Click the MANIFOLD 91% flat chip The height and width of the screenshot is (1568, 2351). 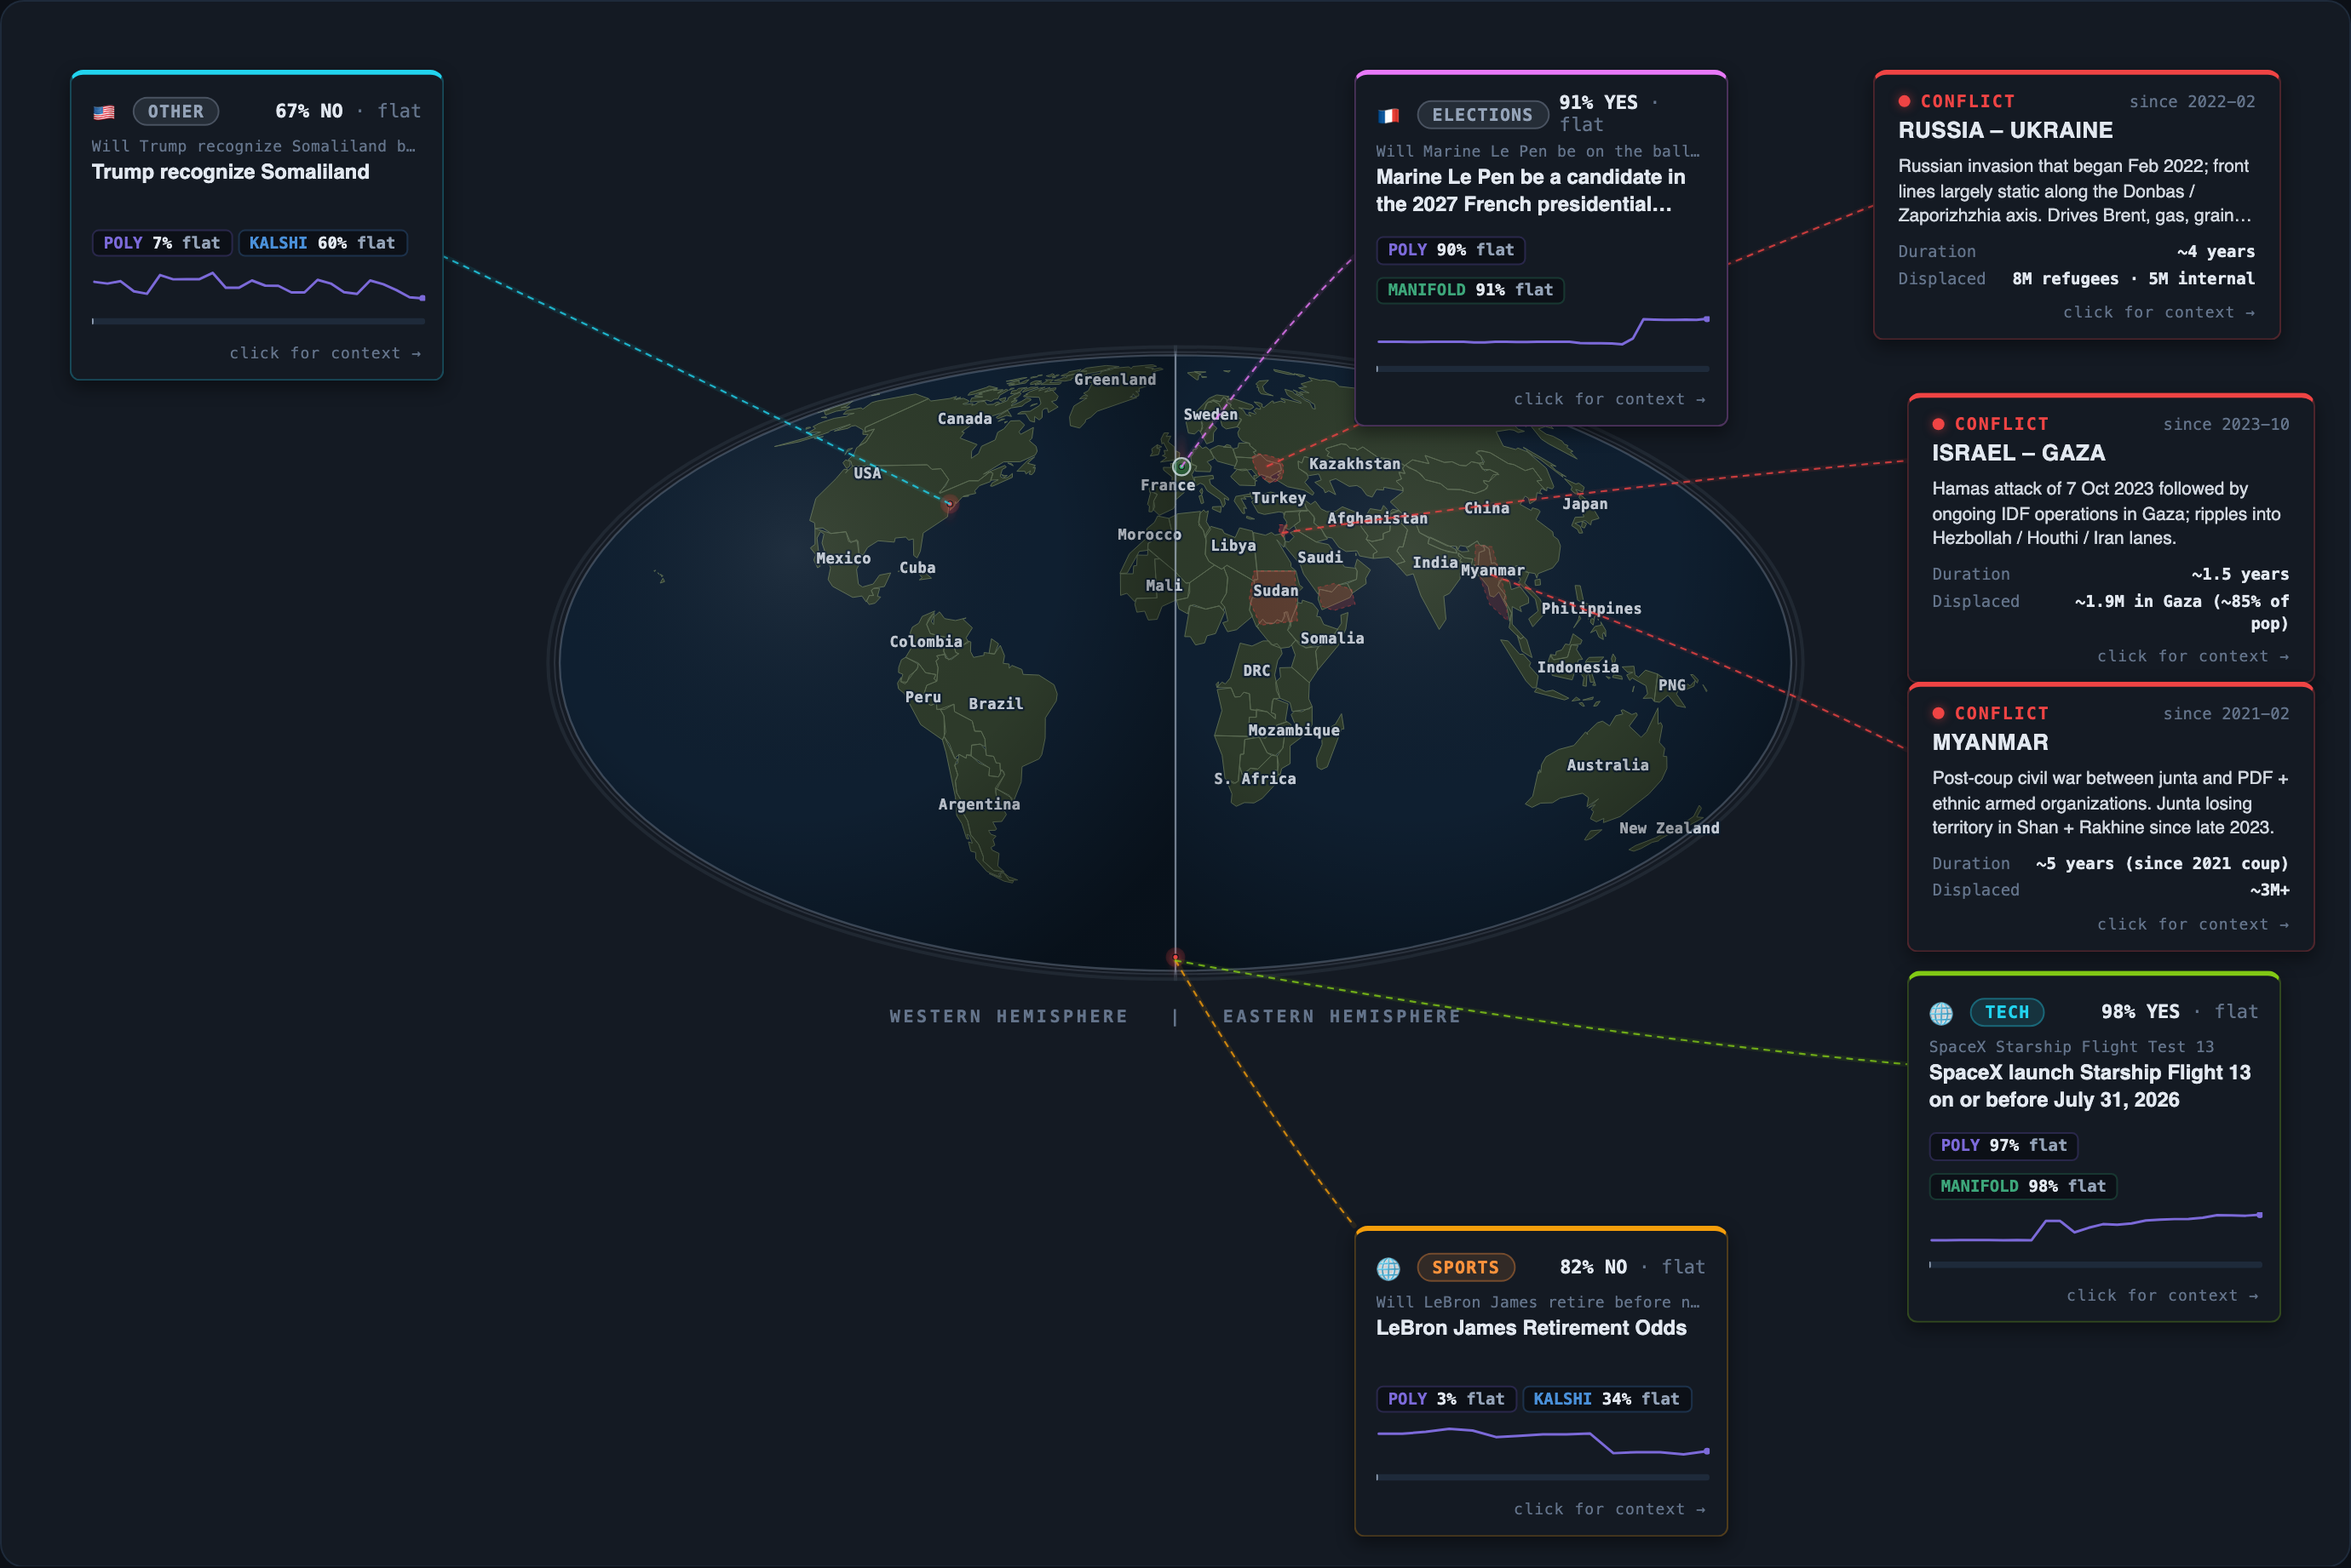coord(1469,290)
